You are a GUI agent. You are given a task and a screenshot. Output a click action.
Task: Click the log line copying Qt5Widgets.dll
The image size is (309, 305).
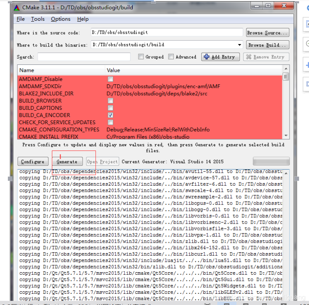coord(151,286)
